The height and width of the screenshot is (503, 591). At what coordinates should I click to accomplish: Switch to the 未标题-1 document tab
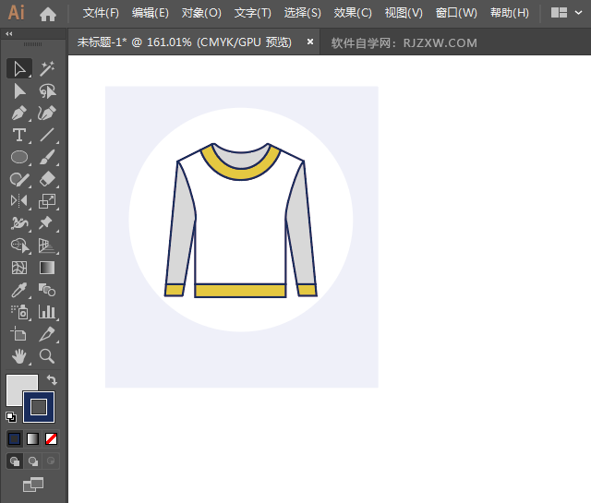pyautogui.click(x=184, y=42)
